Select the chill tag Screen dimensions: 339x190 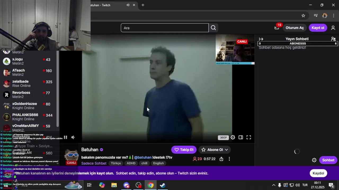click(144, 163)
